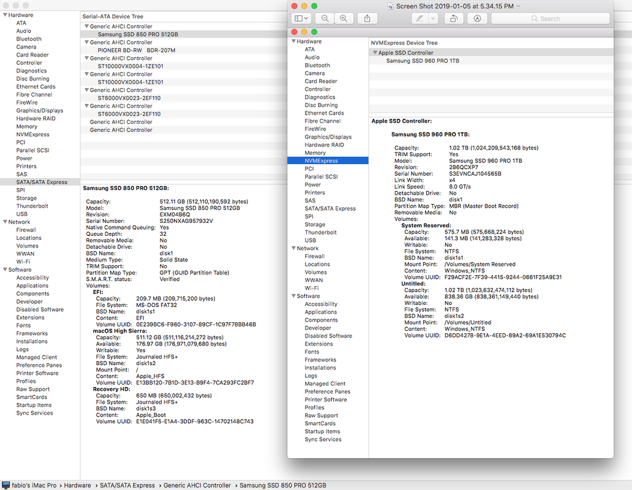
Task: Select USB in front window sidebar
Action: (x=310, y=240)
